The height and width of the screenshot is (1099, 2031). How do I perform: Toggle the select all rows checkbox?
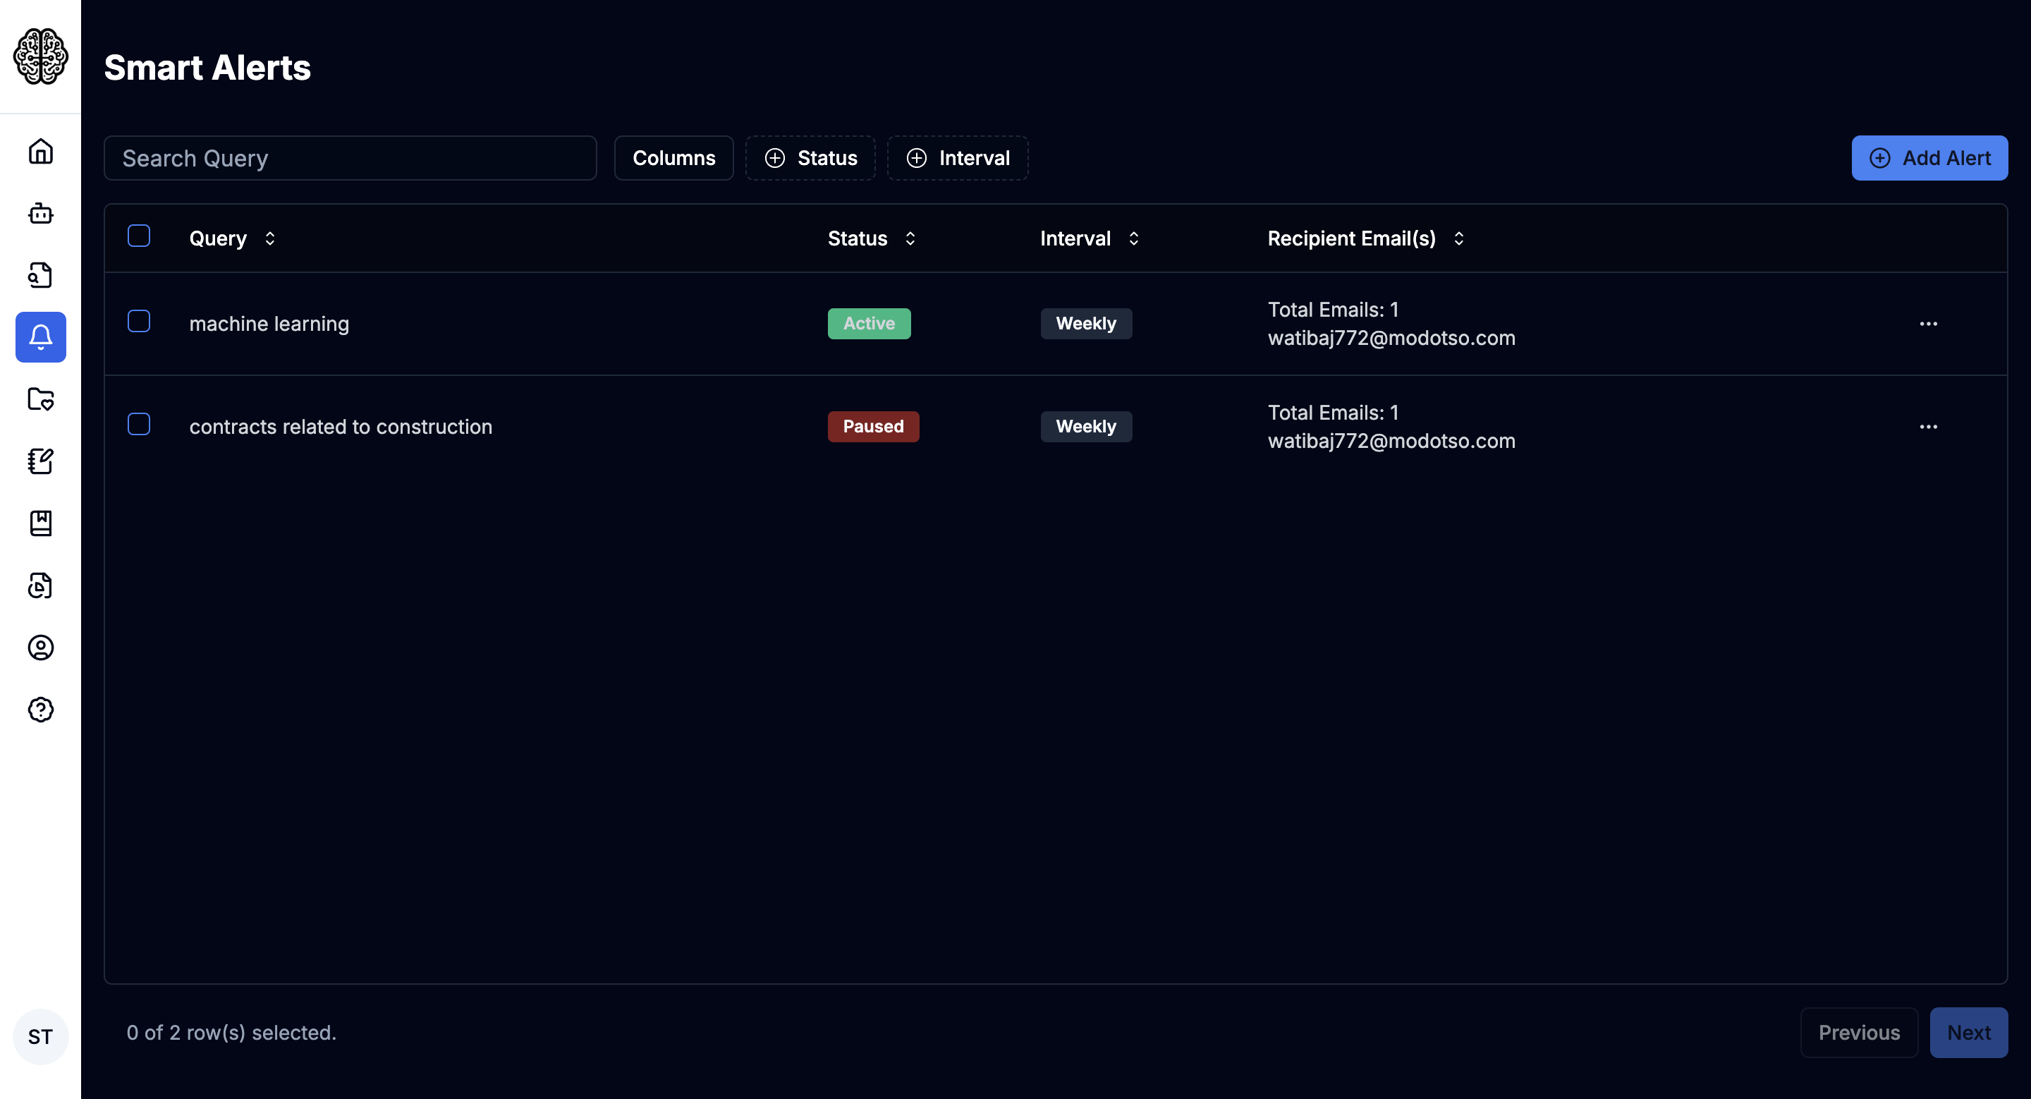coord(140,237)
